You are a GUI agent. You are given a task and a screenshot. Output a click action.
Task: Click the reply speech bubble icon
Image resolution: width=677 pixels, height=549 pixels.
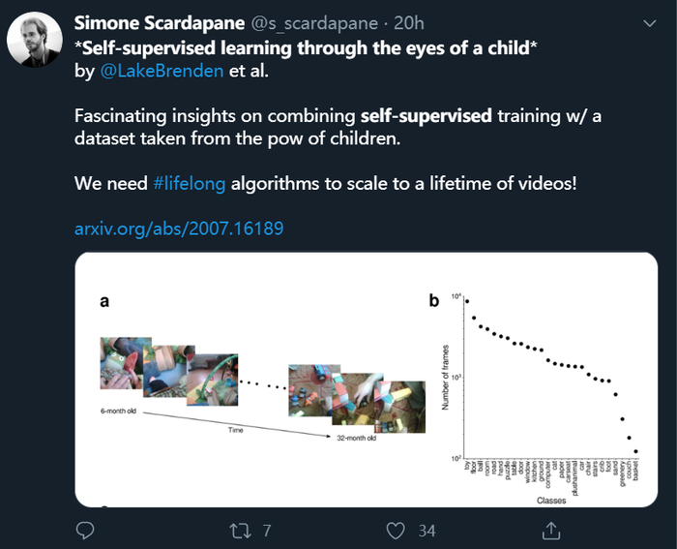click(x=84, y=530)
